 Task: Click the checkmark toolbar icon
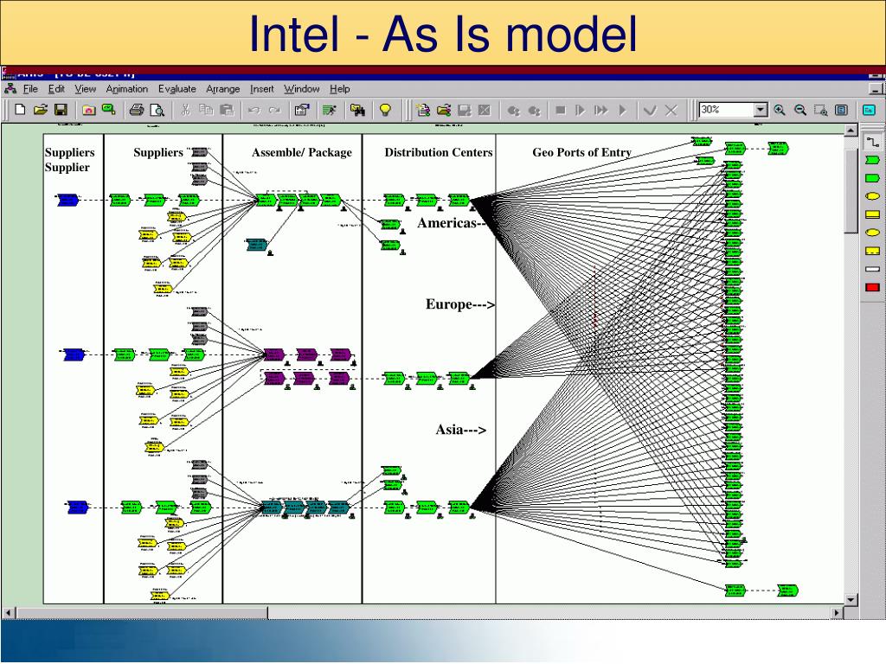[x=651, y=110]
